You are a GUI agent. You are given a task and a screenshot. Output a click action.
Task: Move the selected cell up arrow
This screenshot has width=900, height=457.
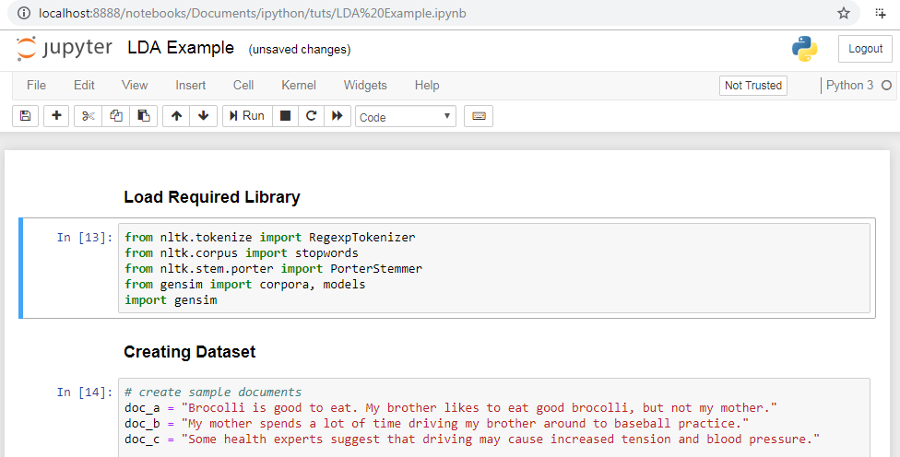tap(176, 116)
